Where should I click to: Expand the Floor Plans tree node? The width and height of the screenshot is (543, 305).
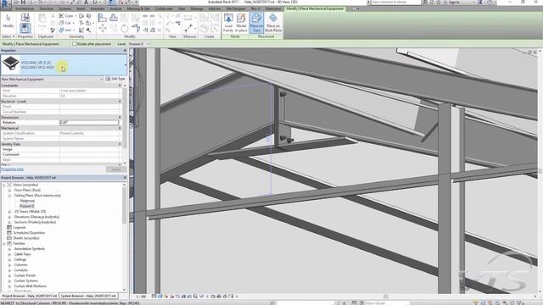[9, 190]
